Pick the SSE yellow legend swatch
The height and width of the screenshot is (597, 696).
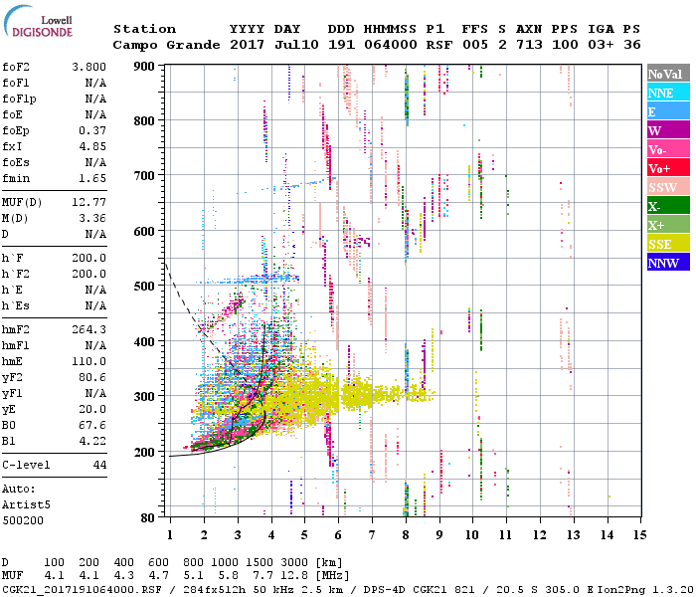(x=668, y=244)
